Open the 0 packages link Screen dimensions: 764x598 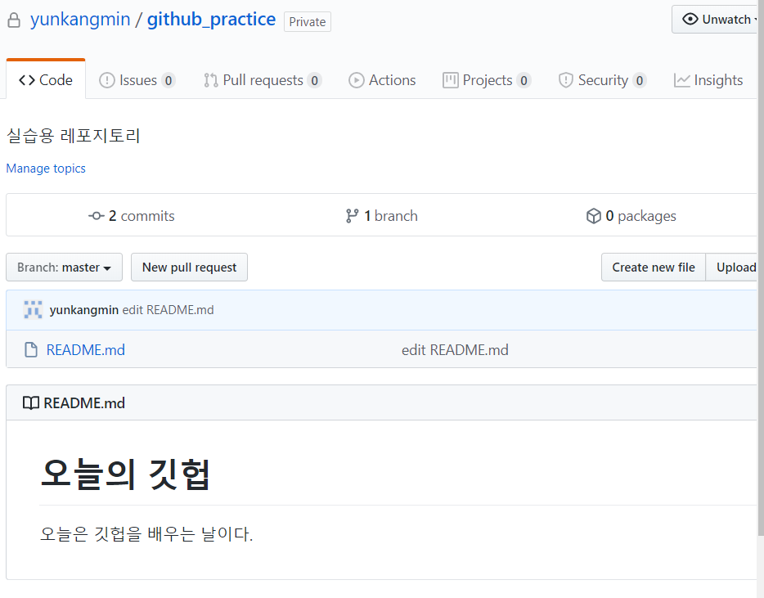click(x=631, y=215)
